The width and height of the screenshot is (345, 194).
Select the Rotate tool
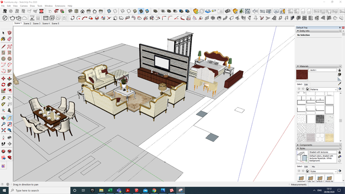[x=3, y=85]
